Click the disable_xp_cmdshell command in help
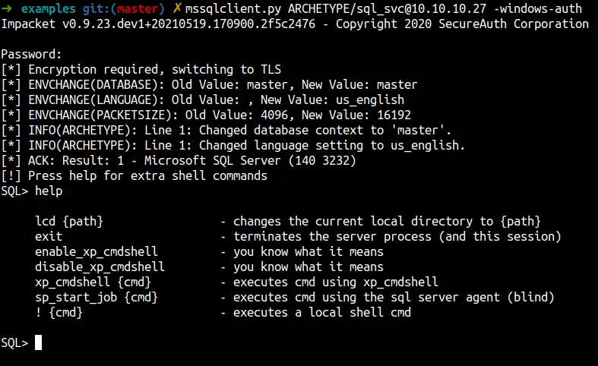Image resolution: width=598 pixels, height=366 pixels. tap(100, 267)
